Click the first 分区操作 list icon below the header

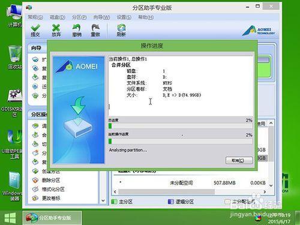click(x=35, y=126)
